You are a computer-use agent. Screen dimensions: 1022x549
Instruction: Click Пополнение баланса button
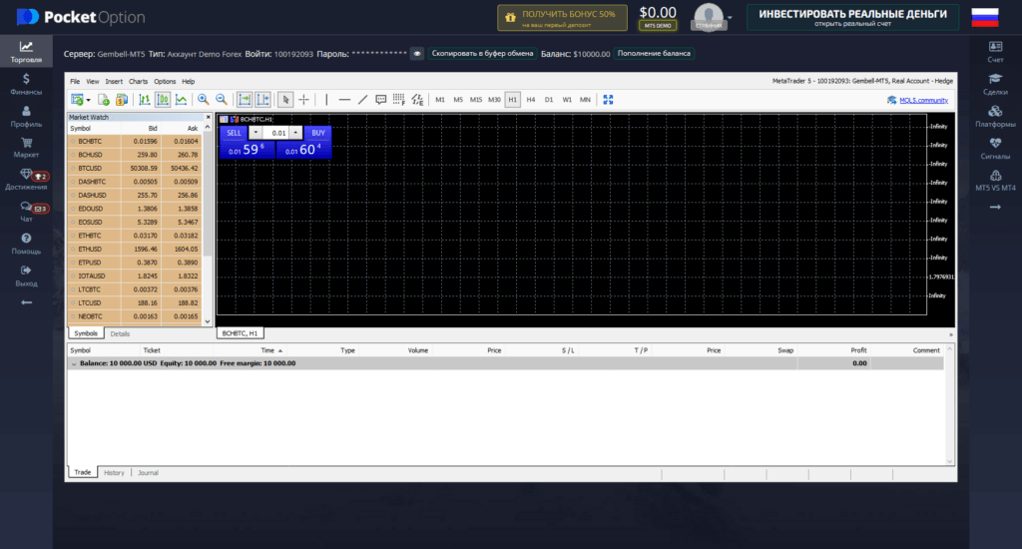[x=653, y=53]
